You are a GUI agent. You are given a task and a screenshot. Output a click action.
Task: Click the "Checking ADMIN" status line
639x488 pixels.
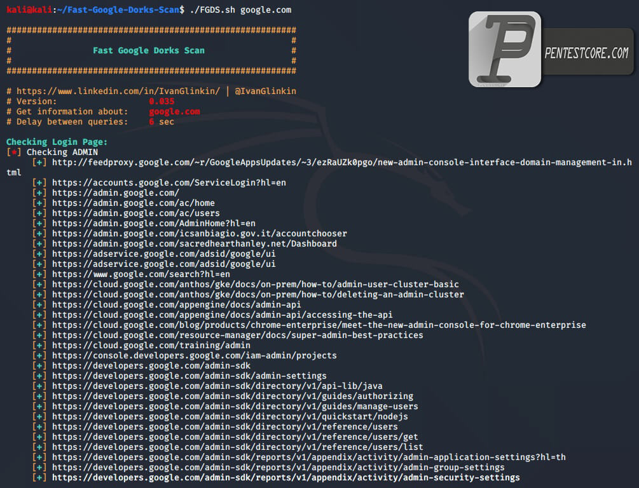click(x=62, y=152)
